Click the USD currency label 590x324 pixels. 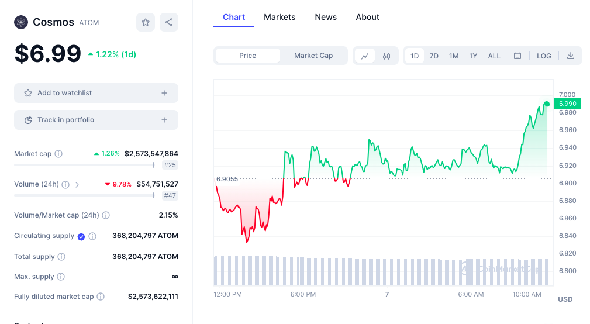pos(565,299)
